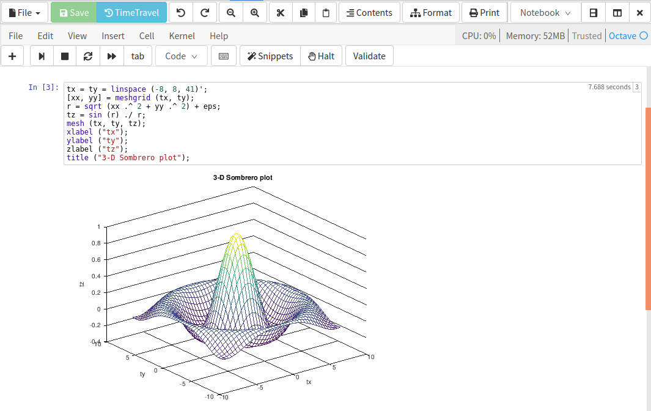Screen dimensions: 651x411
Task: Click the undo arrow icon
Action: click(x=180, y=13)
